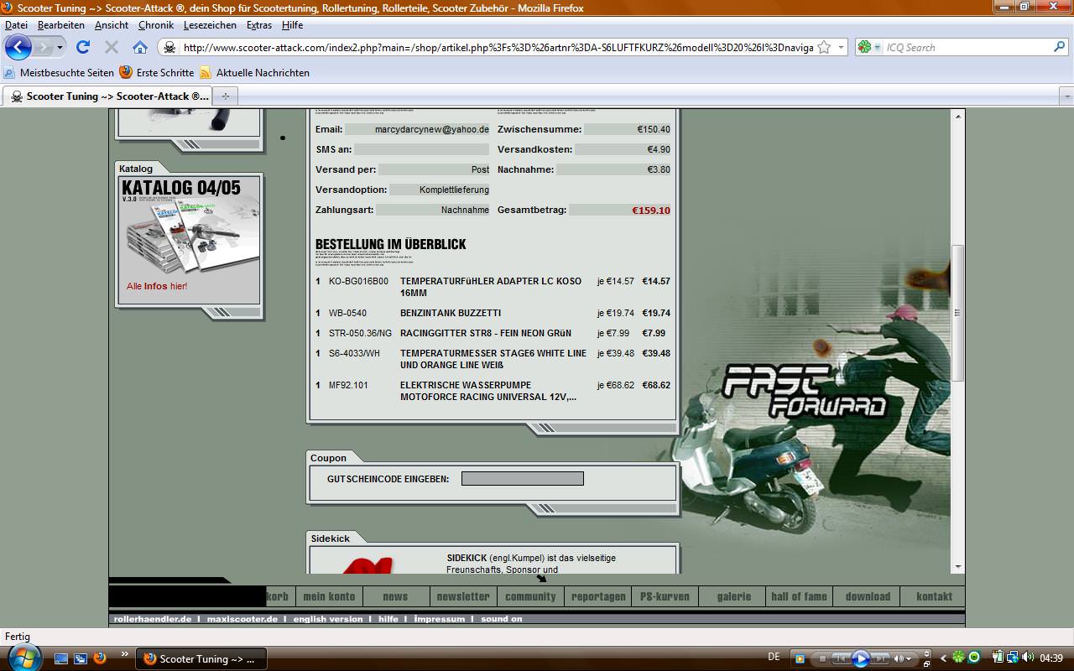Open the Lesezeichen menu

[210, 25]
